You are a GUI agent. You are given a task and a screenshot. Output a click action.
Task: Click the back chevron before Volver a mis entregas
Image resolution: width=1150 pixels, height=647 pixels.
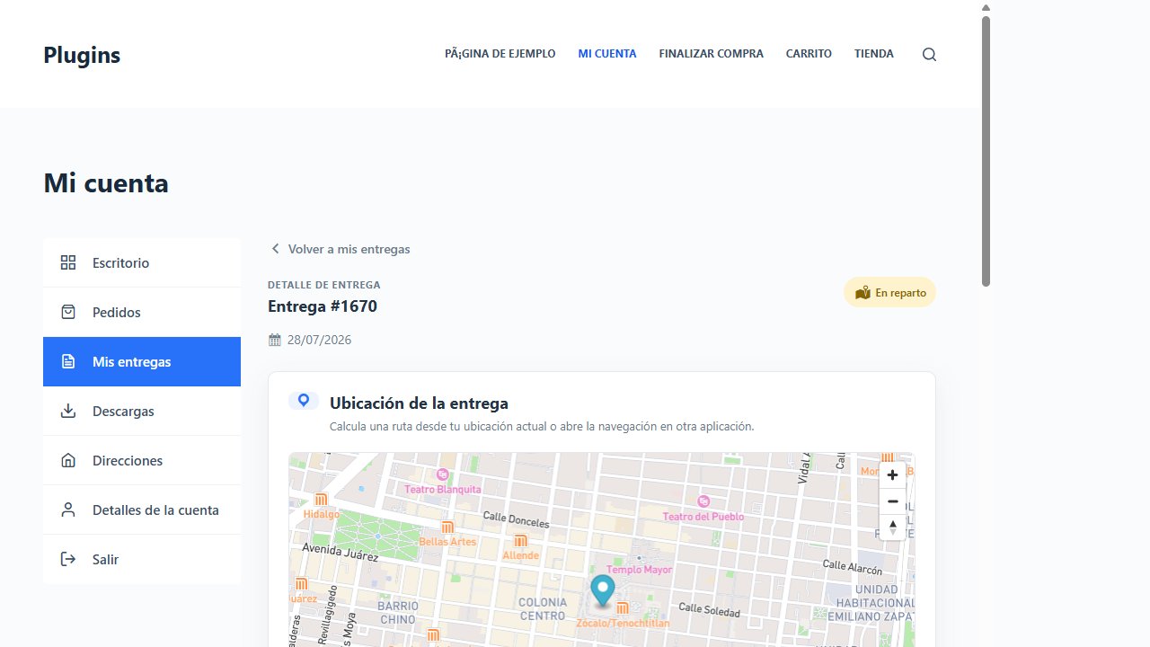[275, 249]
